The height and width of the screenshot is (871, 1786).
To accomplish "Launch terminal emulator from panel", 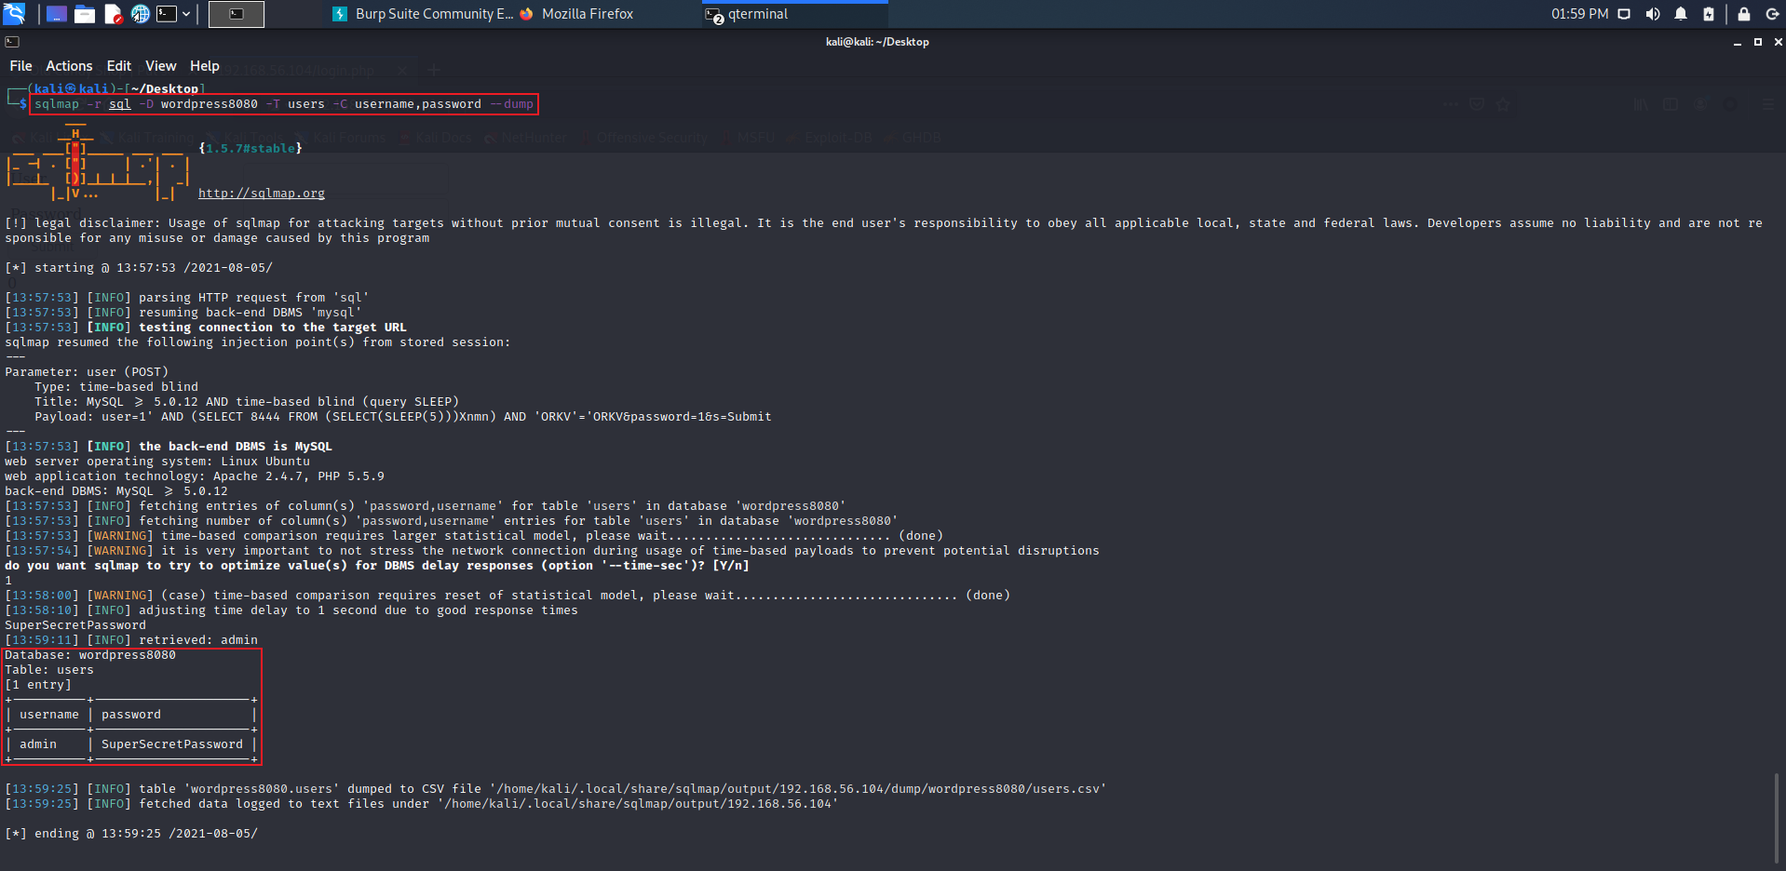I will click(x=167, y=14).
